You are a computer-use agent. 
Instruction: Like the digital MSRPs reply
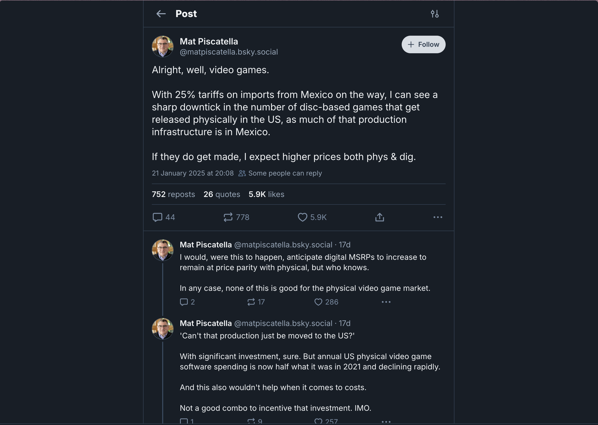click(318, 302)
